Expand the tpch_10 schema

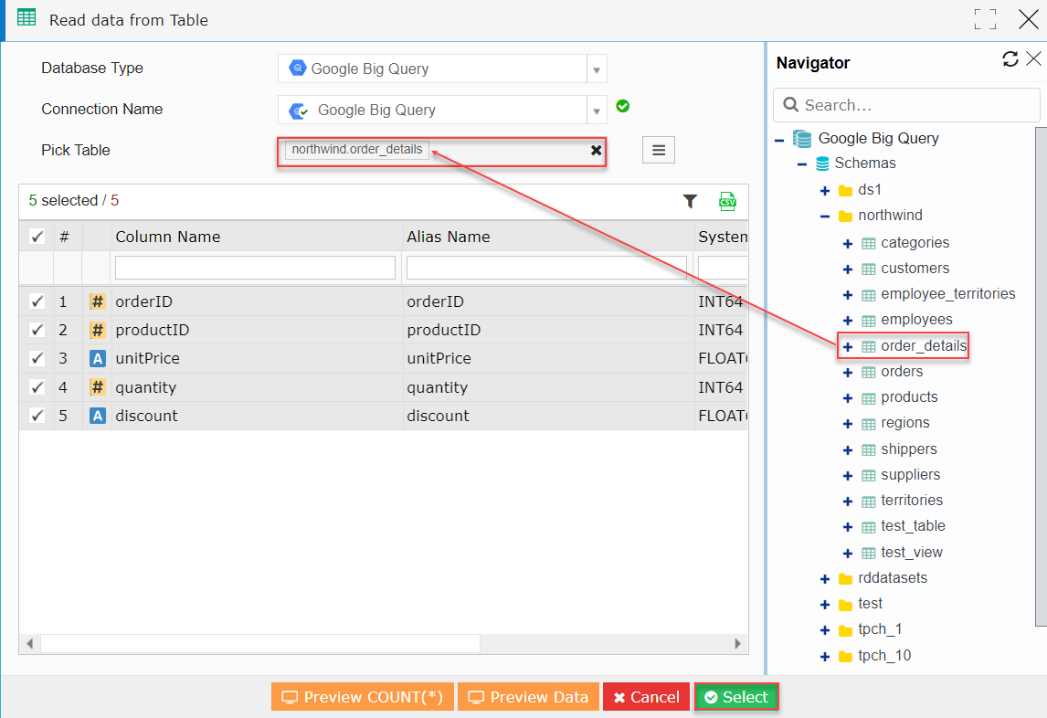tap(825, 657)
